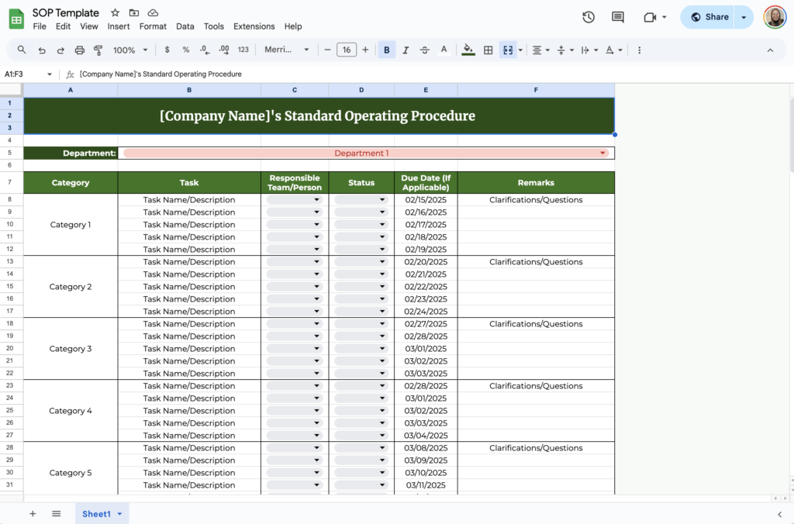This screenshot has width=794, height=524.
Task: Click the font size field
Action: (347, 50)
